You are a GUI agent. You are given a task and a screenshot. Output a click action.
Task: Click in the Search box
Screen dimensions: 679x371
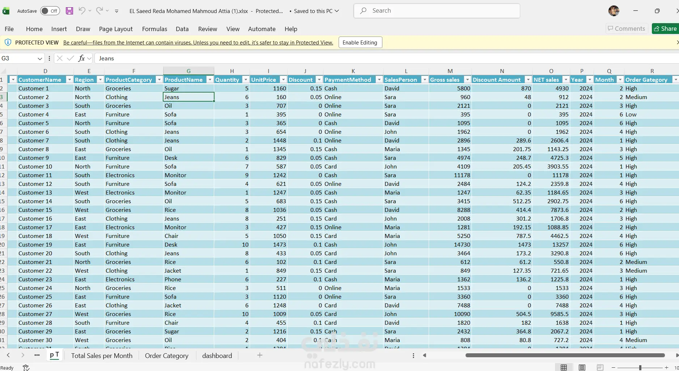[x=437, y=11]
